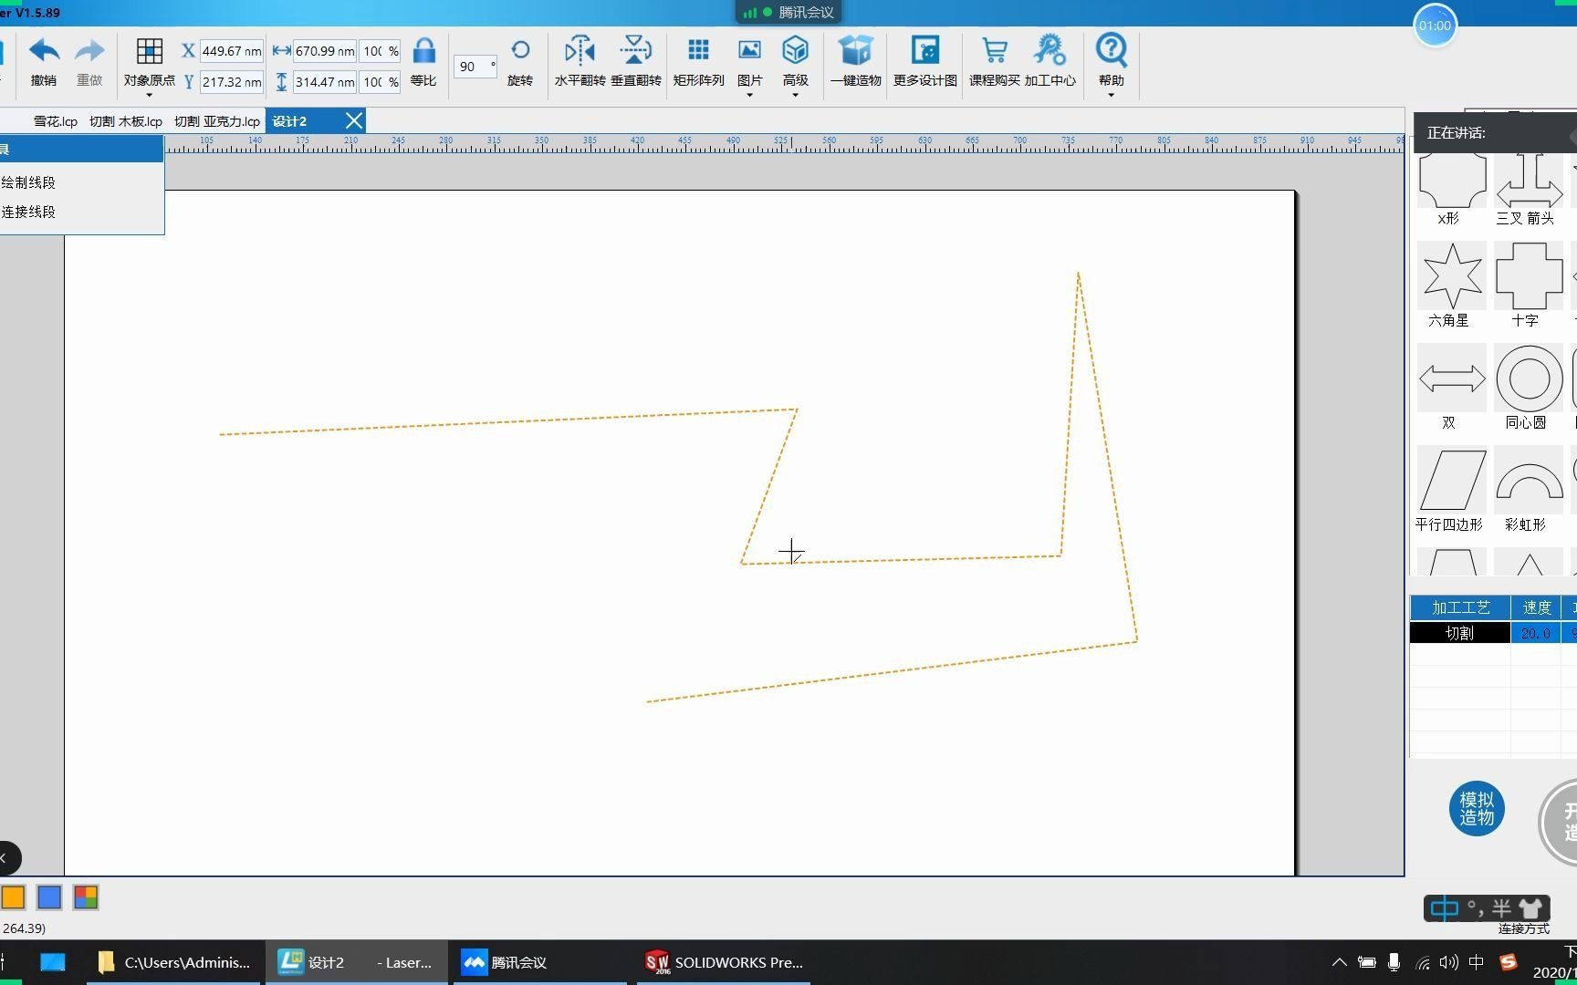
Task: Show hidden system tray icons
Action: (x=1339, y=962)
